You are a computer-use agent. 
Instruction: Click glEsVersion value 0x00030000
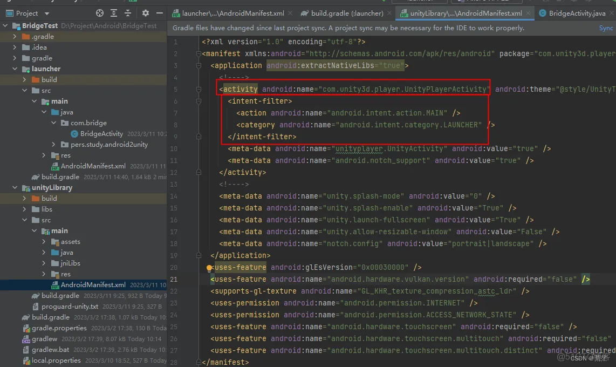click(x=382, y=268)
